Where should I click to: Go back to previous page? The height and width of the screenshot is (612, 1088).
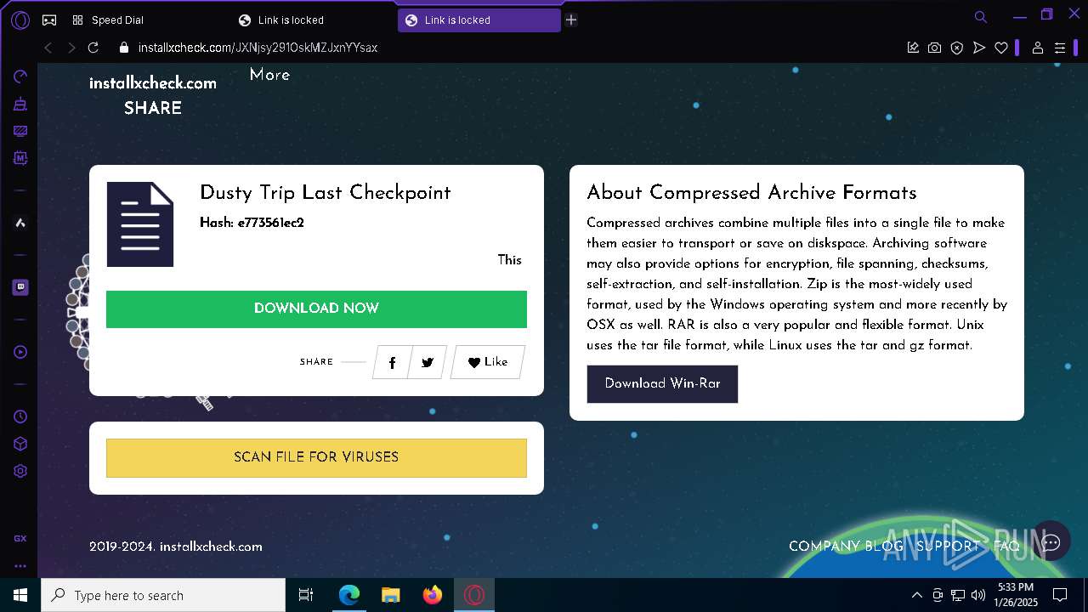(48, 48)
